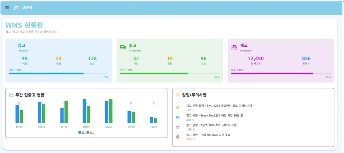Click the 15/12 chart label
Screen dimensions: 344x153
pyautogui.click(x=154, y=127)
